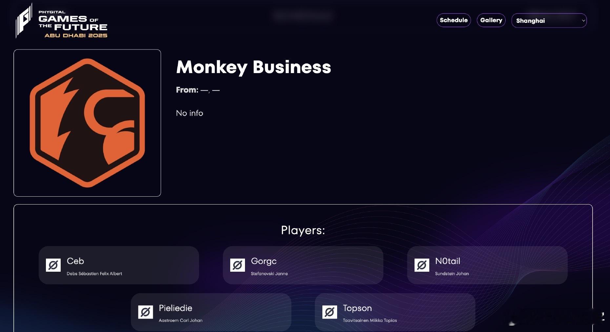The image size is (610, 332).
Task: Click the 'From:' label
Action: coord(187,90)
